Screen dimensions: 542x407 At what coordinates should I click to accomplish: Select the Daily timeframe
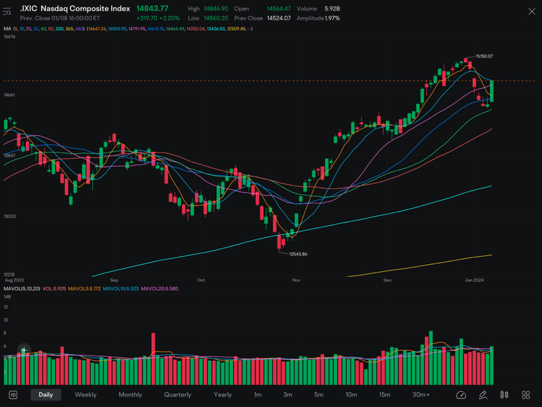coord(46,395)
